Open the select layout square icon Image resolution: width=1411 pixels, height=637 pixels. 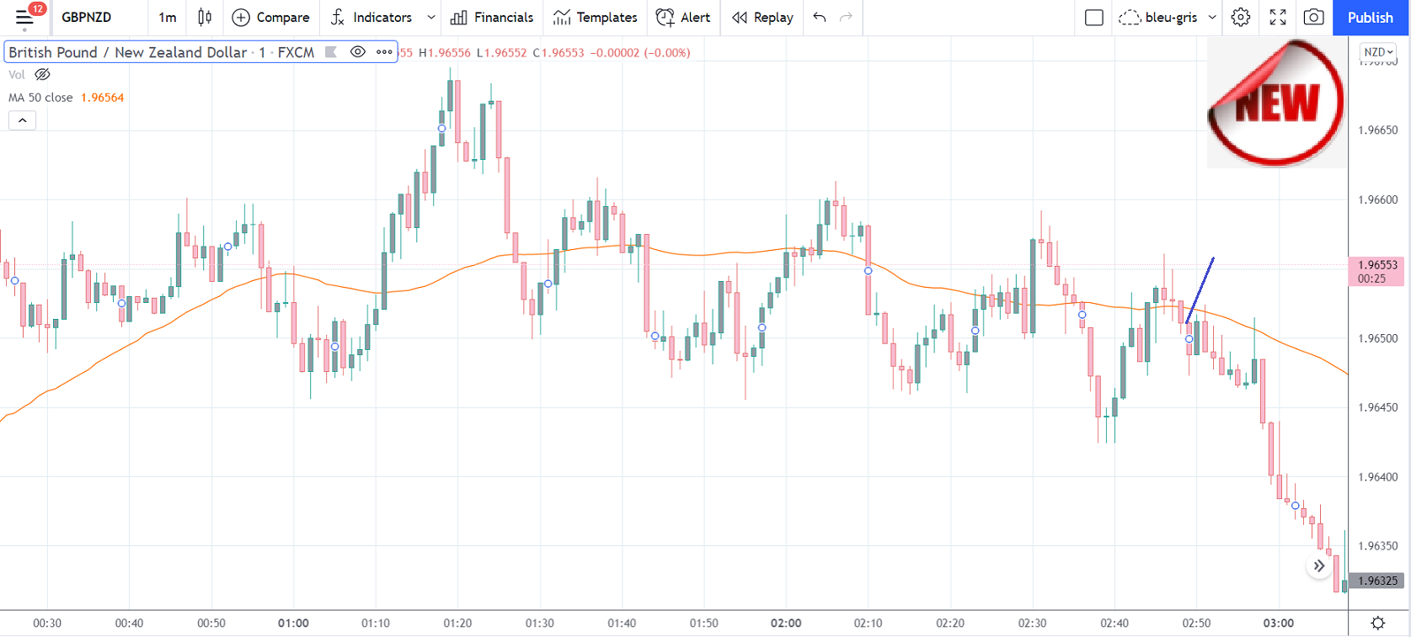coord(1093,17)
